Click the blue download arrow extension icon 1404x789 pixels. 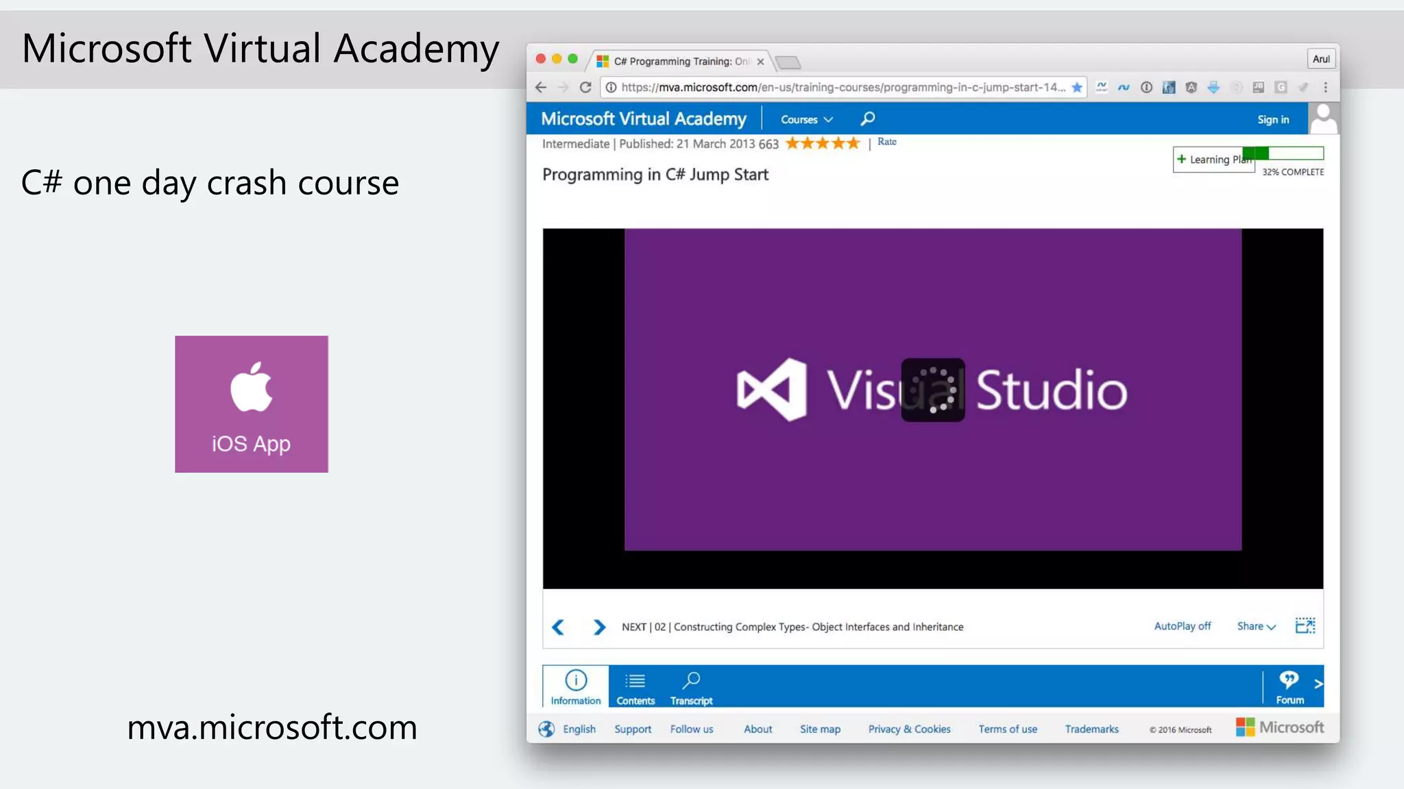click(x=1213, y=88)
